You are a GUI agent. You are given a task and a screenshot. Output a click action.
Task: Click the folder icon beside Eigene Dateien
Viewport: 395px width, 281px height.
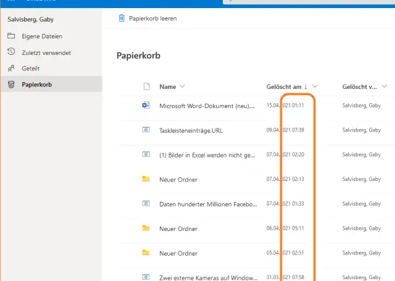point(11,36)
